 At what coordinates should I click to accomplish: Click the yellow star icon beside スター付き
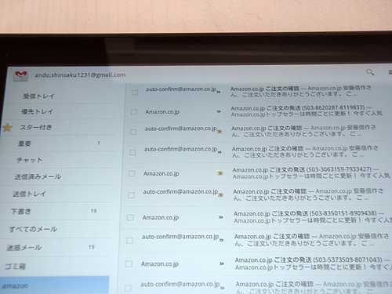(x=8, y=128)
